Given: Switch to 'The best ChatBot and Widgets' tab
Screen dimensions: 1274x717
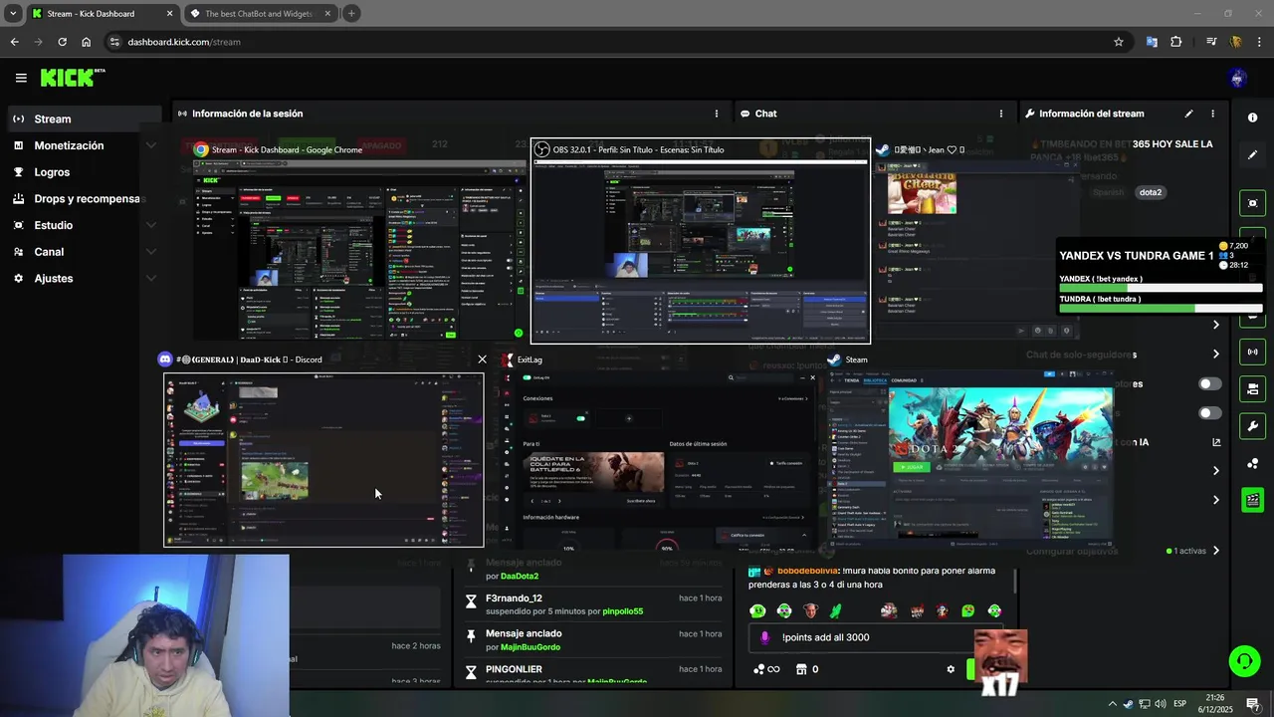Looking at the screenshot, I should [261, 14].
